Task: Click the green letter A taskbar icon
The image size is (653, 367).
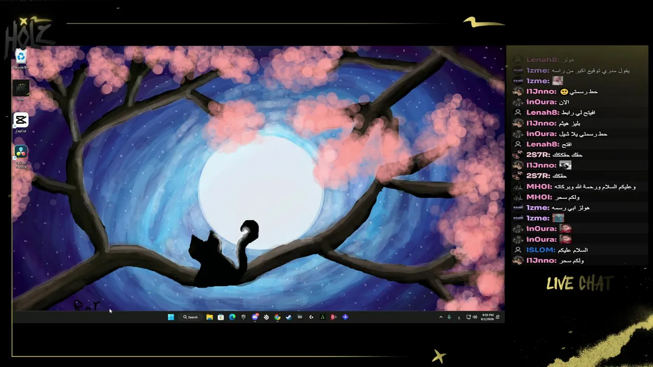Action: (322, 317)
